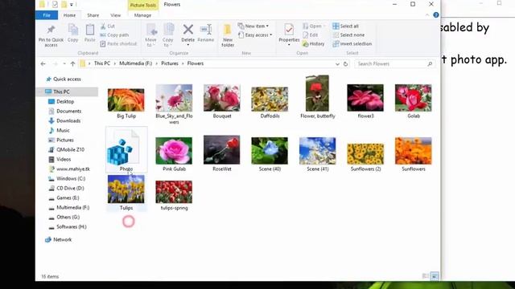Select the Photo registry file icon

(x=123, y=148)
